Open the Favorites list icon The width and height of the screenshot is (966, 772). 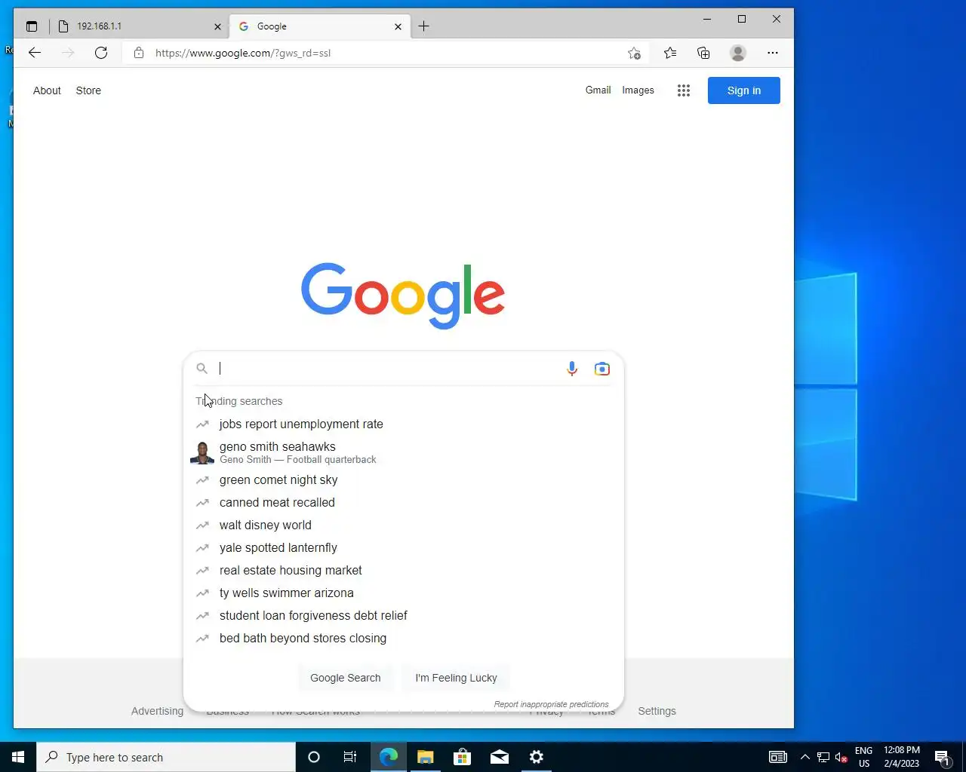click(670, 53)
